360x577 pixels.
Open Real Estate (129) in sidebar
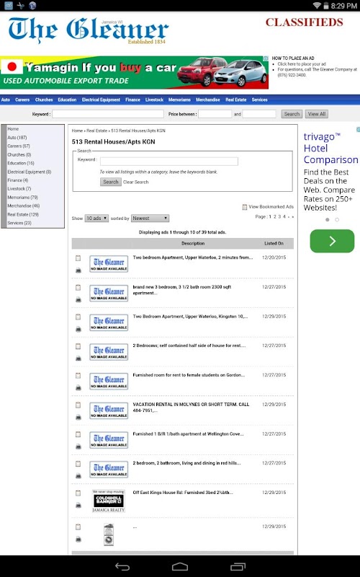(x=23, y=214)
